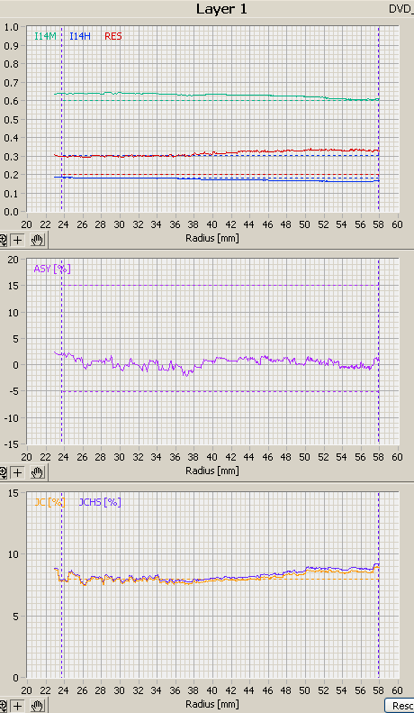Click the ASY [%] legend label
Screen dimensions: 414x713
pos(52,269)
